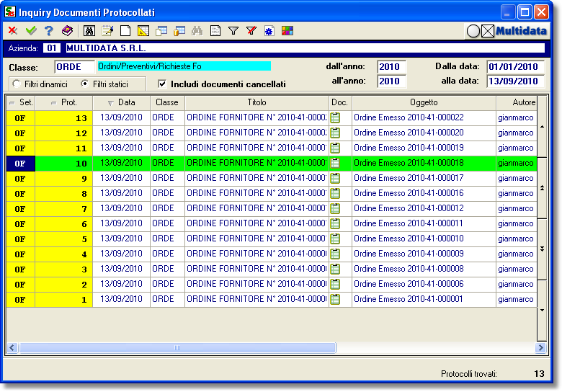Screen dimensions: 562x392
Task: Click the horizontal scrollbar thumb
Action: pos(177,347)
